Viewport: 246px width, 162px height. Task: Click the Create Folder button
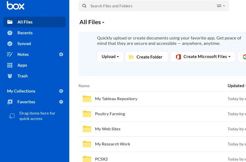click(146, 57)
